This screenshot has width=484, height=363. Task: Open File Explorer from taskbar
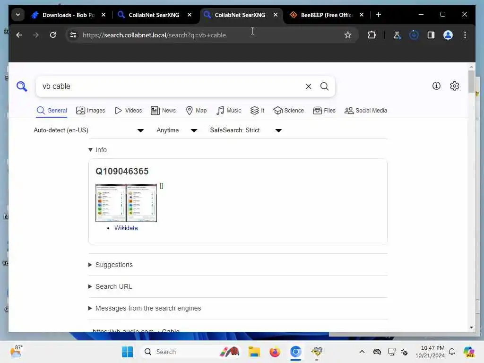coord(254,352)
